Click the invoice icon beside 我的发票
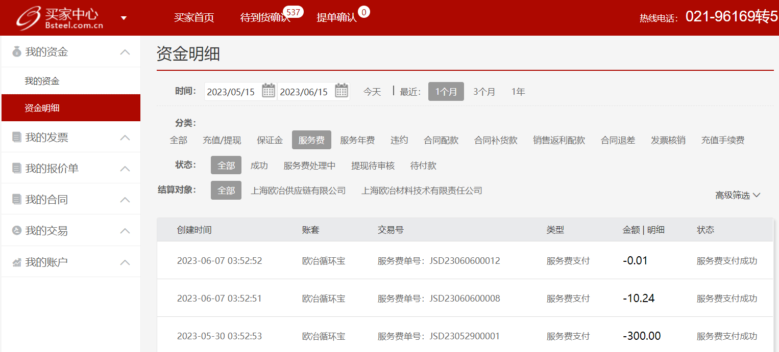The width and height of the screenshot is (779, 352). pos(16,138)
